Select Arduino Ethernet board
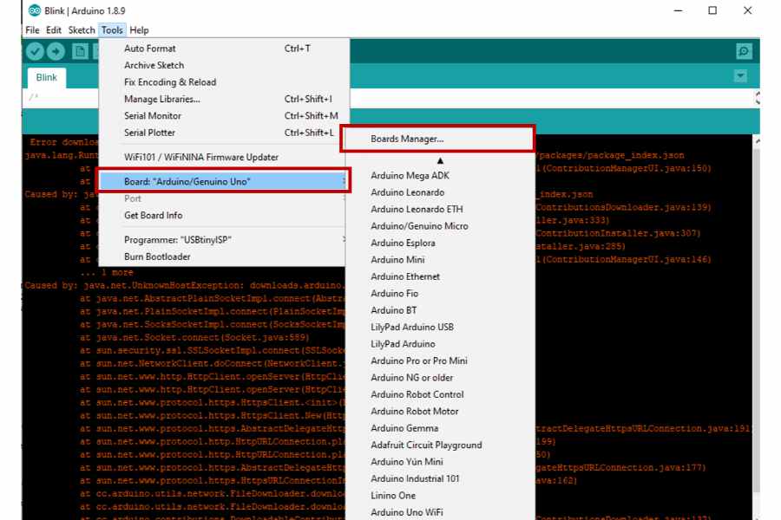This screenshot has height=520, width=781. coord(440,276)
